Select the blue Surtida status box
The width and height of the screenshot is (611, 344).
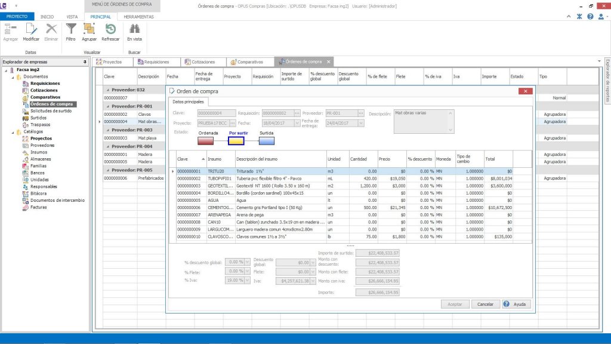pyautogui.click(x=267, y=141)
